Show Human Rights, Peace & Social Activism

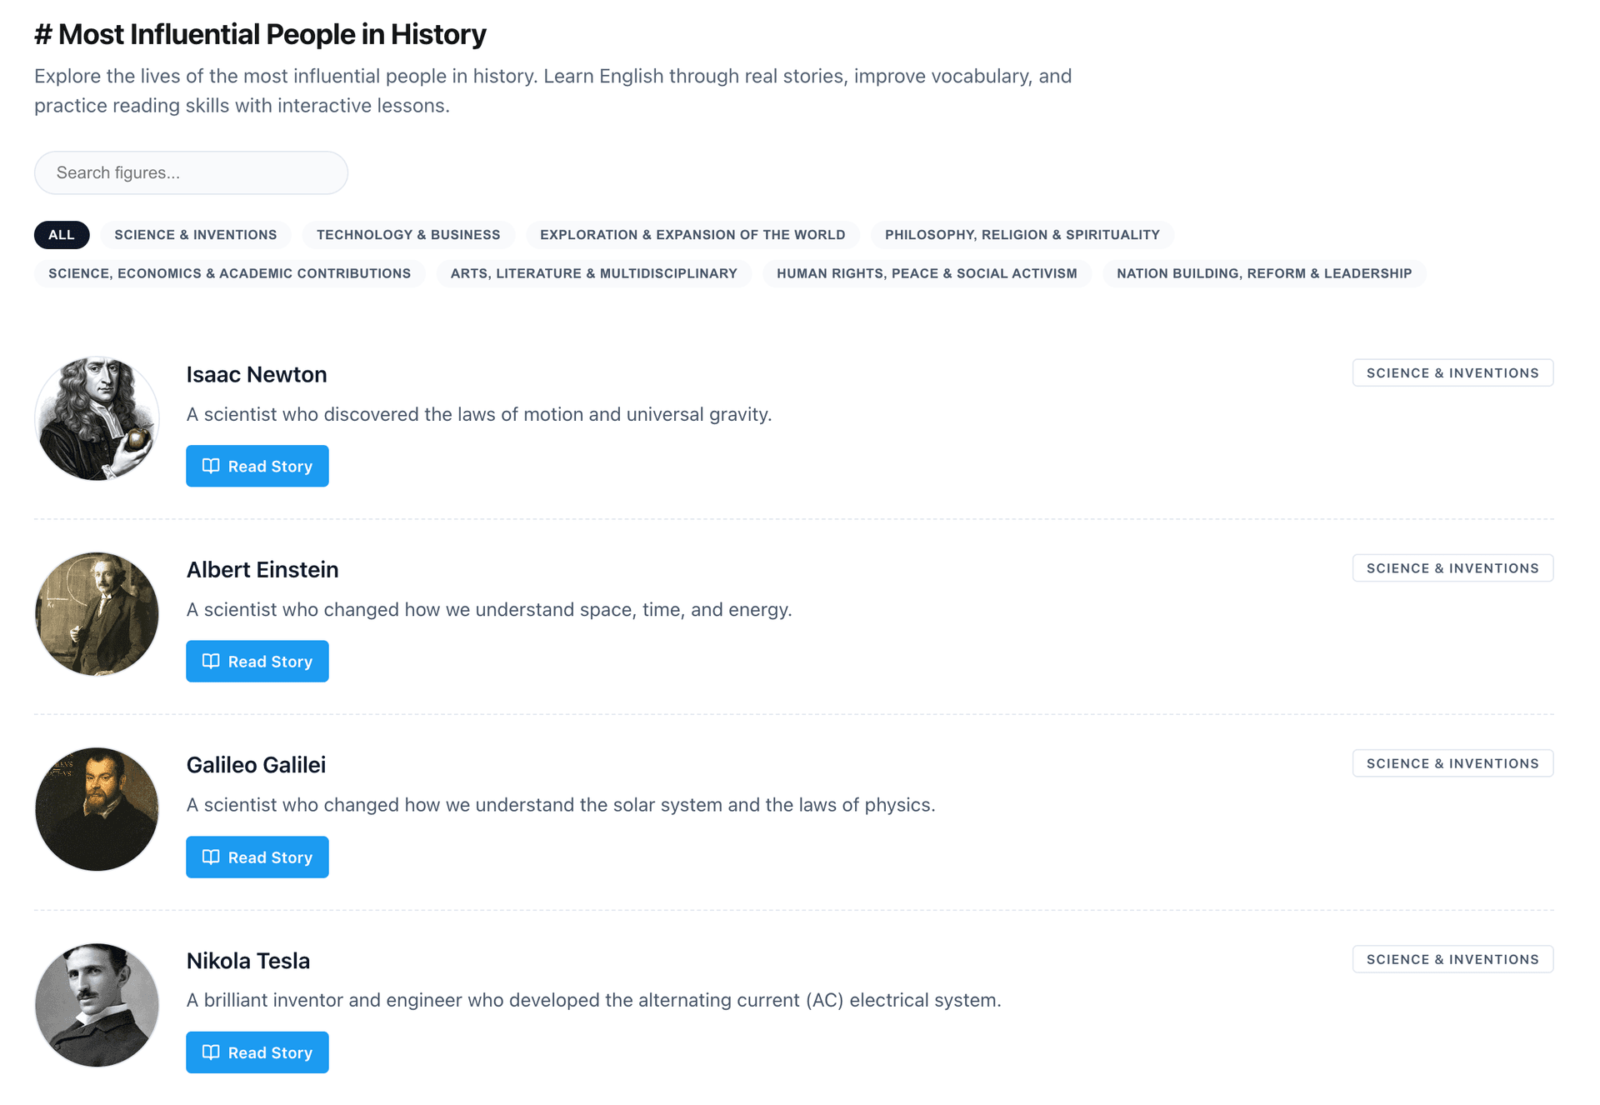coord(927,273)
